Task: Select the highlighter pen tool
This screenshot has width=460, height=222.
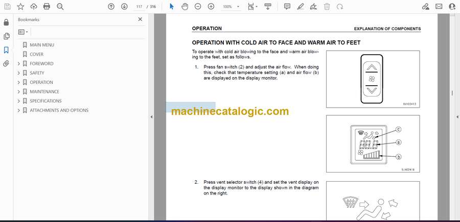Action: point(301,7)
